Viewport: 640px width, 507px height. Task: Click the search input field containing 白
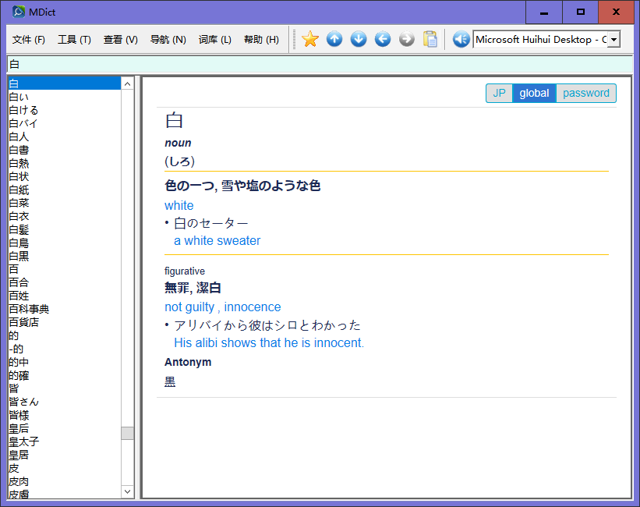pos(312,64)
